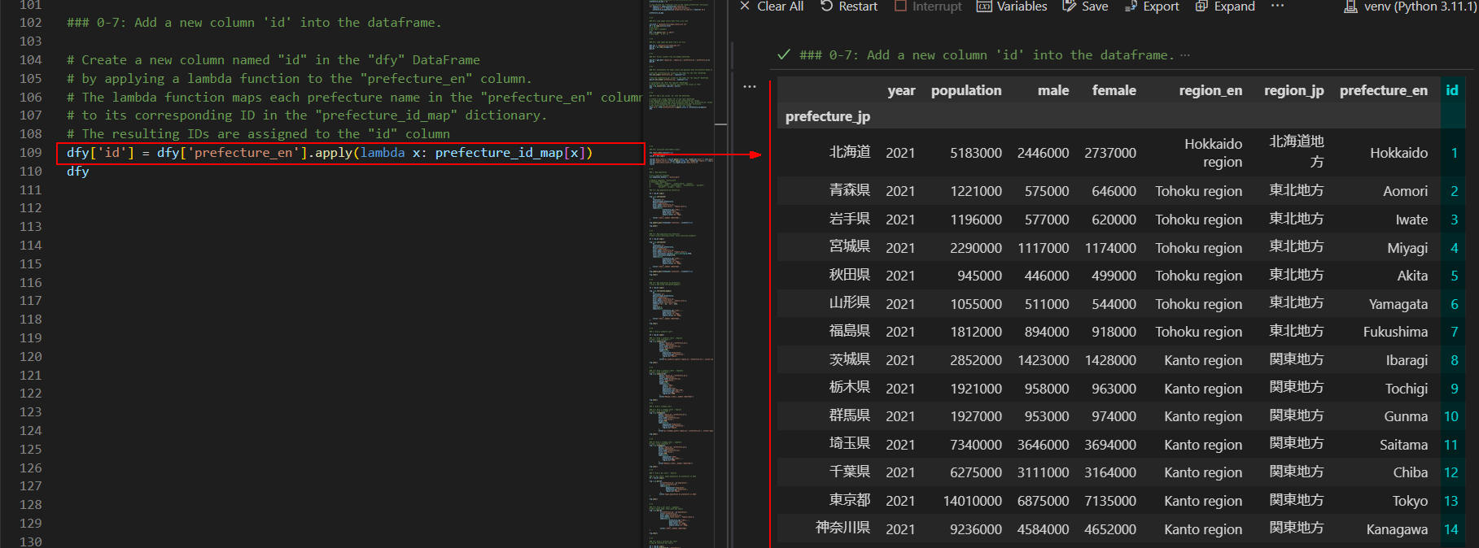Open the Variables viewer icon
Viewport: 1479px width, 548px height.
984,6
